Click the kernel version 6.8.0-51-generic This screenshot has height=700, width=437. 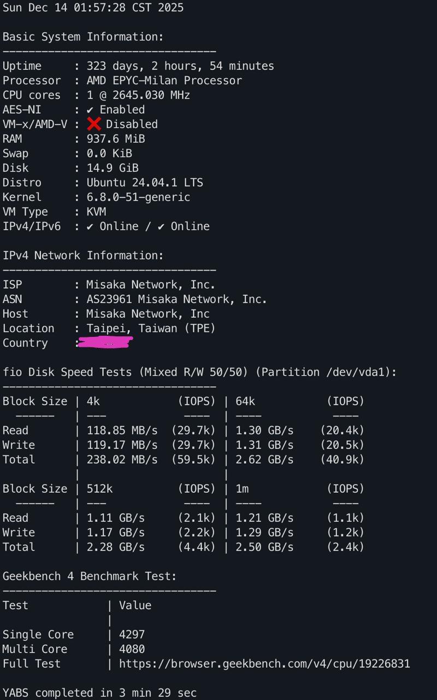138,197
